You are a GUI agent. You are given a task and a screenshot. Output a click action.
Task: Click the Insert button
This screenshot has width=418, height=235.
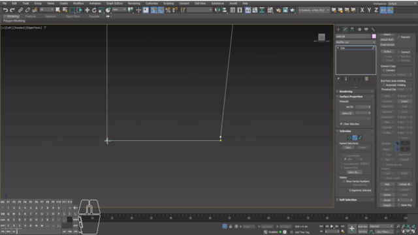tap(405, 101)
